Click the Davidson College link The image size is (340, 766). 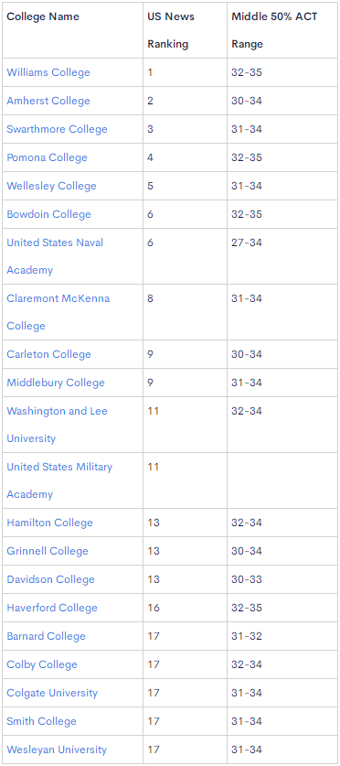tap(51, 579)
